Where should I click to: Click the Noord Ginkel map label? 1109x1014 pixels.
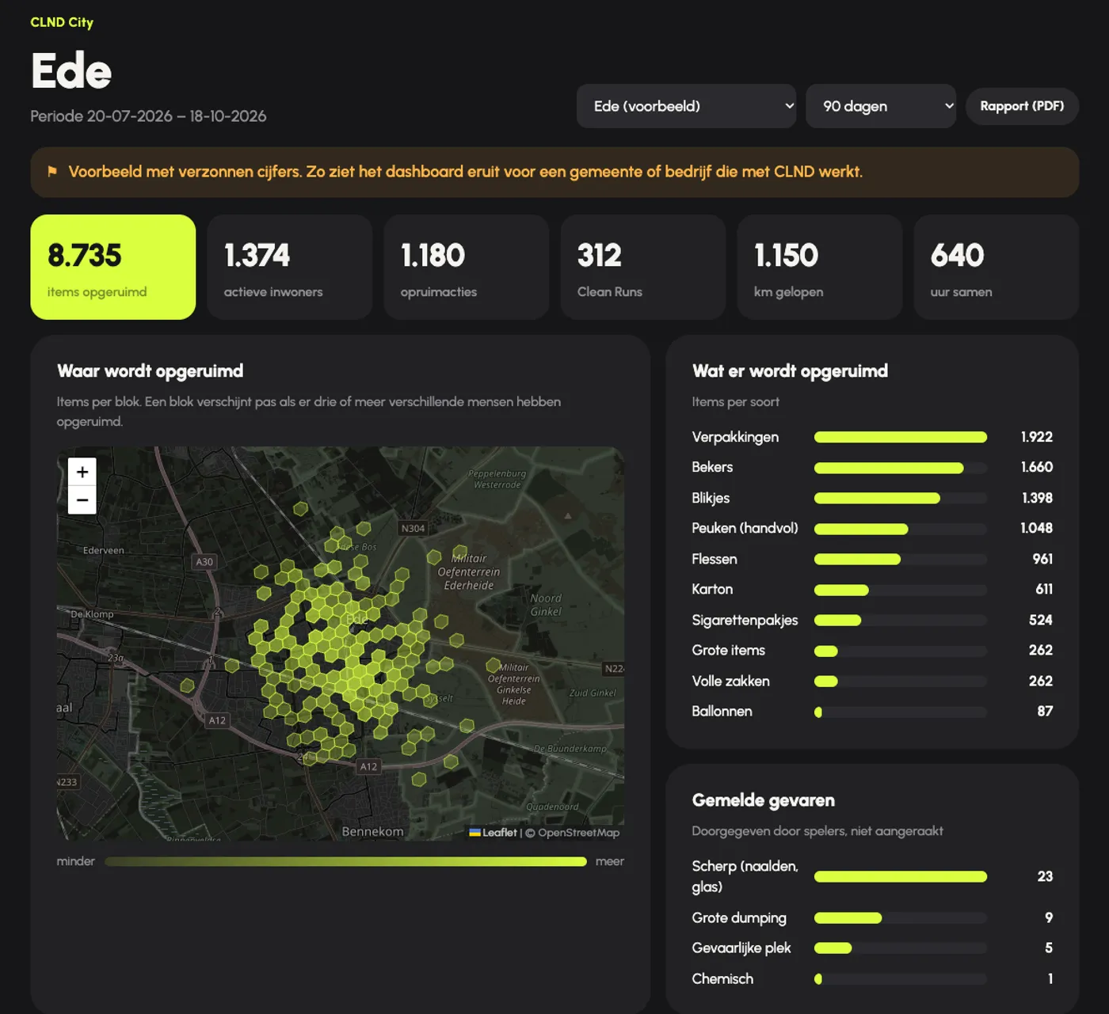pyautogui.click(x=546, y=605)
